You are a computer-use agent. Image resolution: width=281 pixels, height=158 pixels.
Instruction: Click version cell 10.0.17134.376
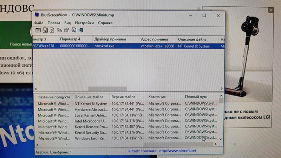128,132
